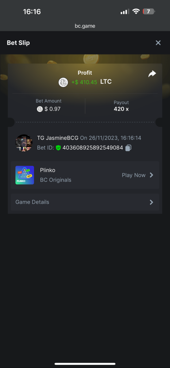Tap the profit amount +$ 410.45

coord(84,82)
